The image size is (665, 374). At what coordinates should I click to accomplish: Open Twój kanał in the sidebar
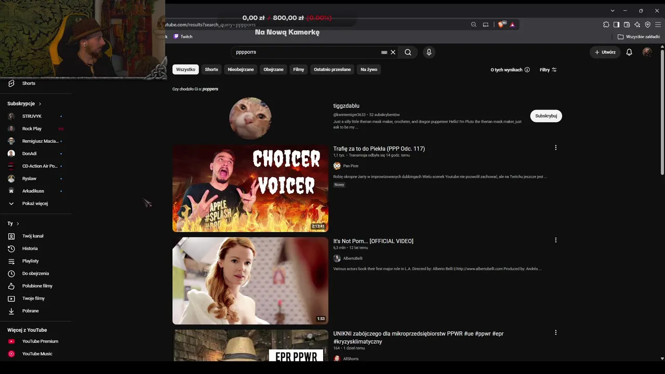coord(33,236)
